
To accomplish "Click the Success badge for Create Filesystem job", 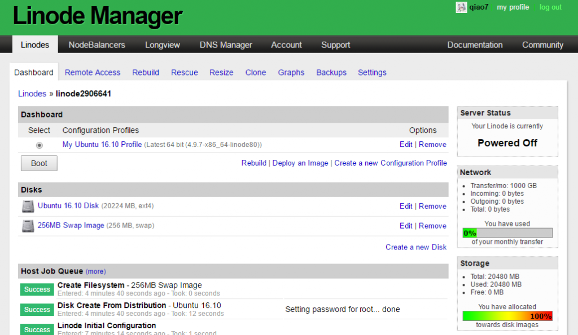I will (x=37, y=289).
